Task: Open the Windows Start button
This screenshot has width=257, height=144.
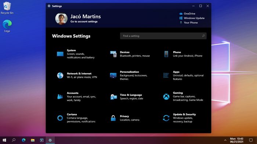Action: (4, 140)
